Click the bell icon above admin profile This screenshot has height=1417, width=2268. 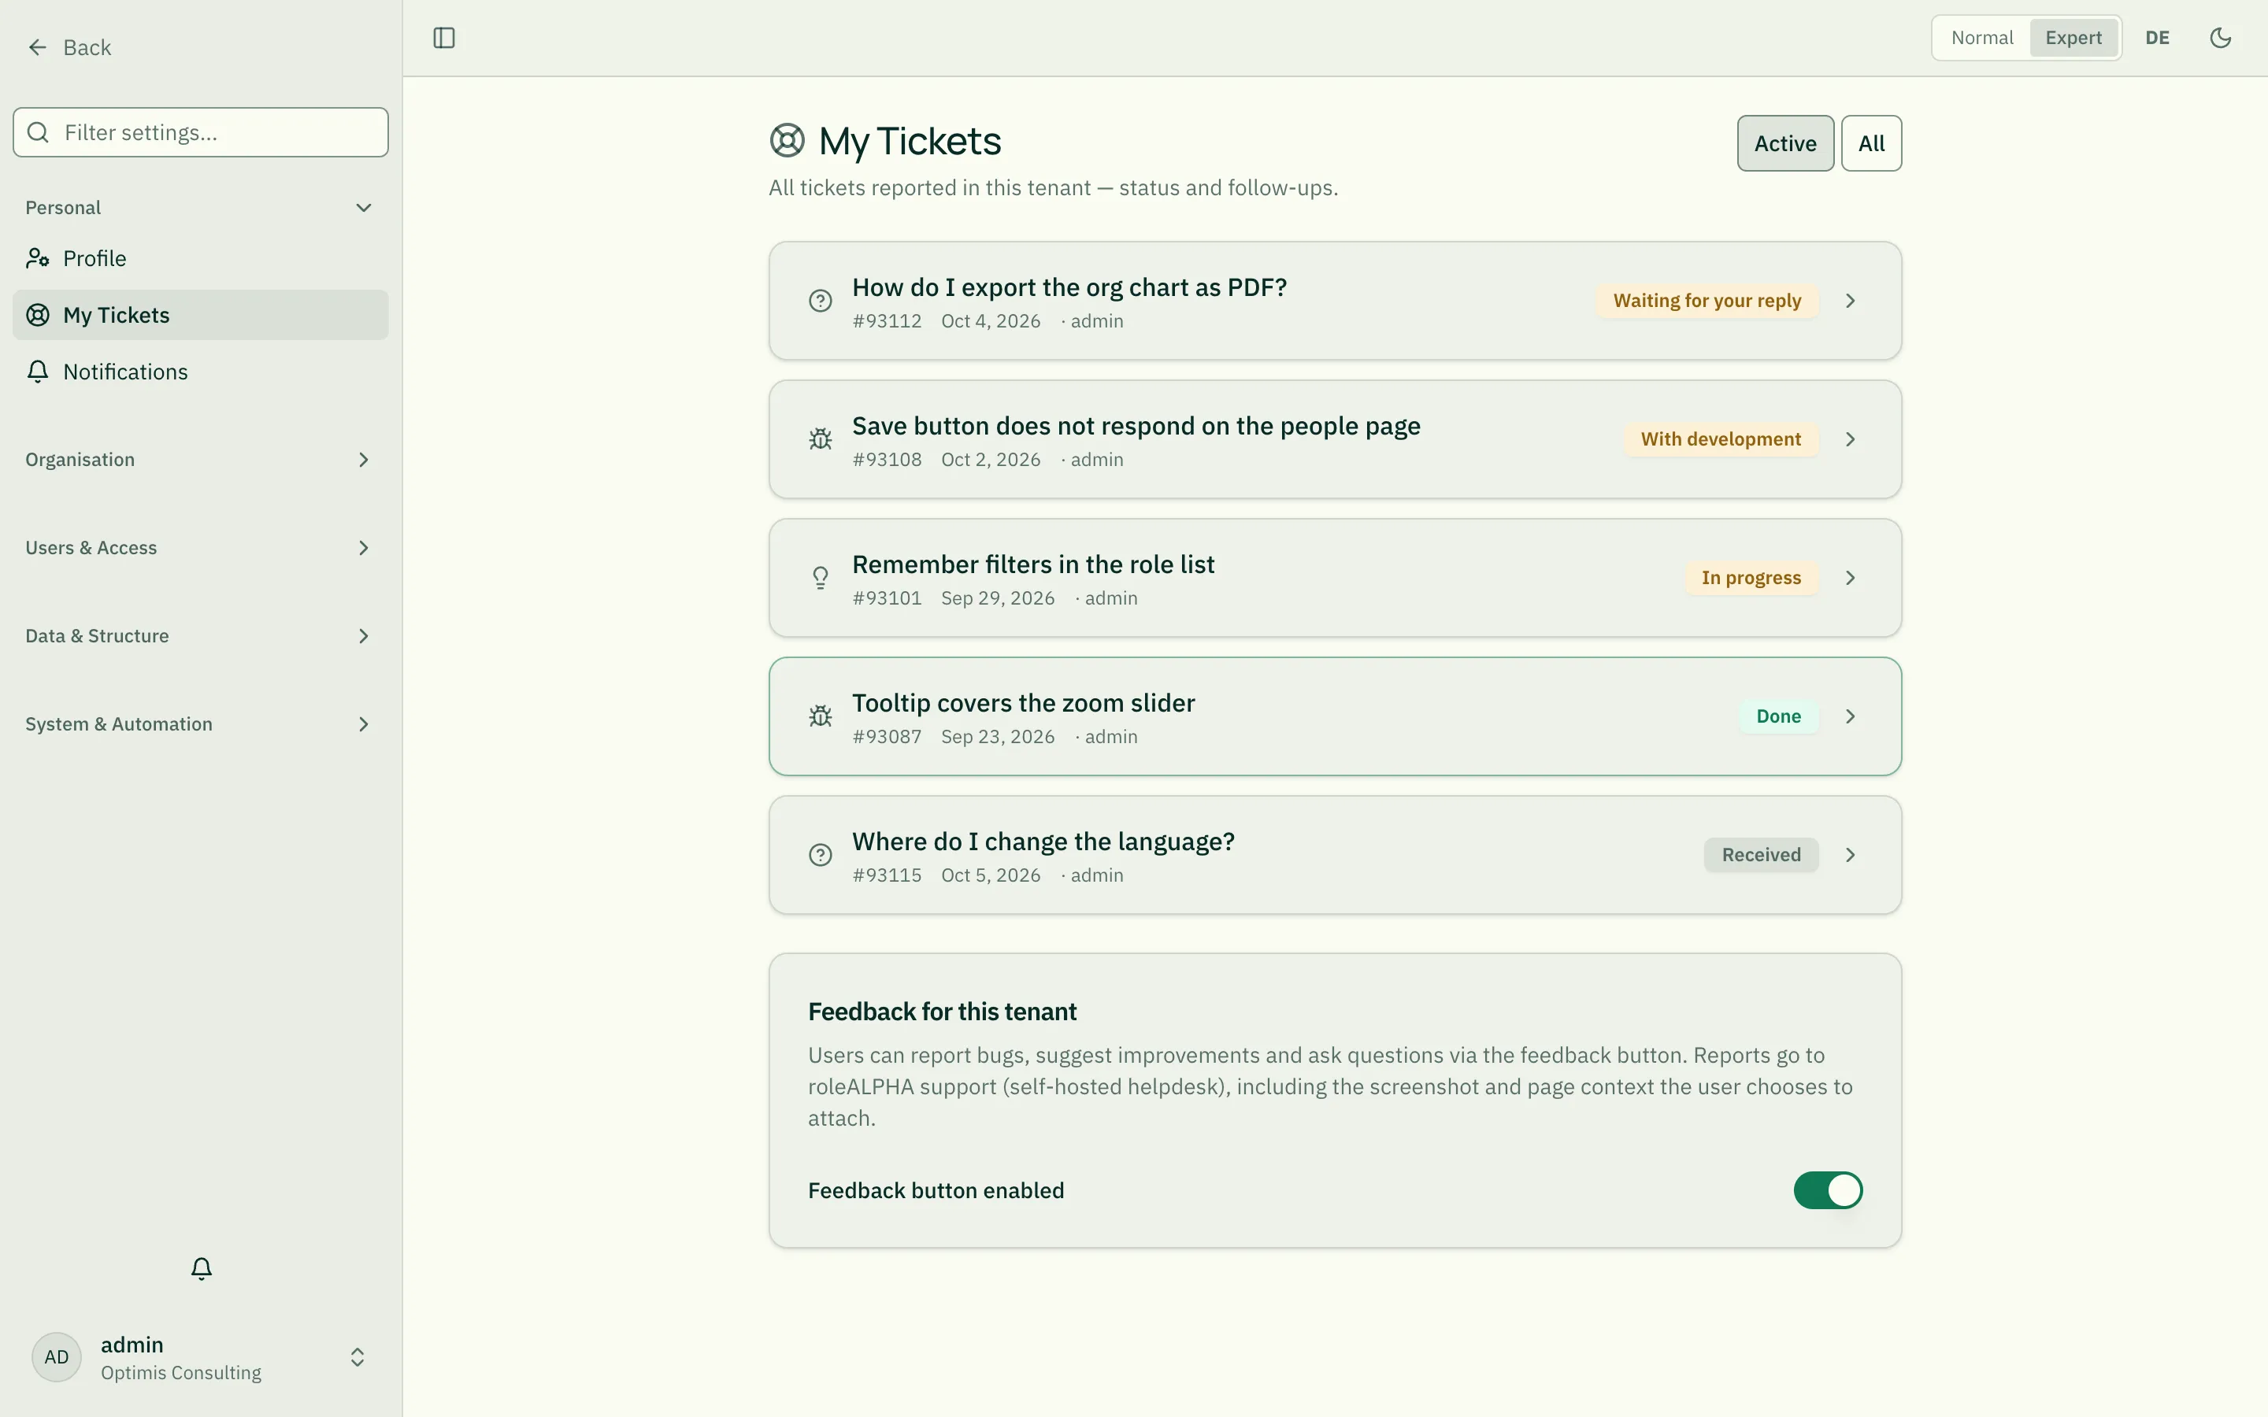pos(202,1268)
